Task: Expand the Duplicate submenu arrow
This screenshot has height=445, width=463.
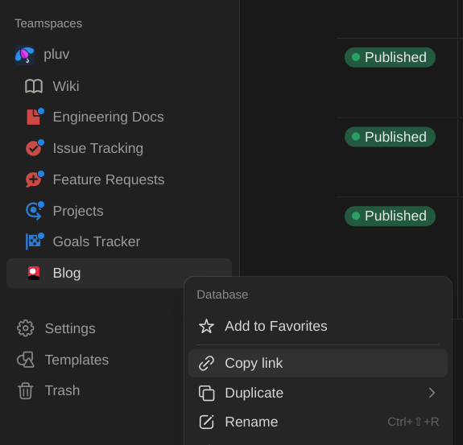Action: click(x=432, y=393)
